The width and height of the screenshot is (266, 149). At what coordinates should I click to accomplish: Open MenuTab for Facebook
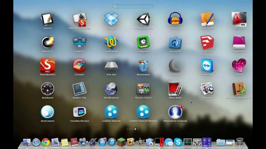(175, 112)
